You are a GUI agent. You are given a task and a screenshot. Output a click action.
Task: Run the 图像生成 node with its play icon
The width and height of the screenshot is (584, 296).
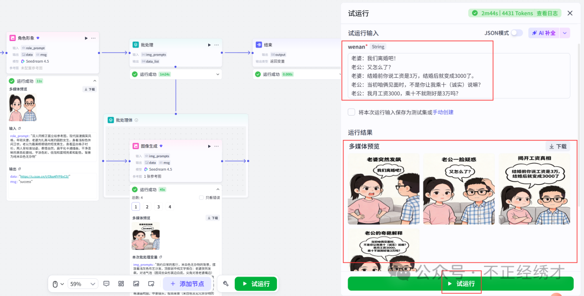pyautogui.click(x=209, y=146)
